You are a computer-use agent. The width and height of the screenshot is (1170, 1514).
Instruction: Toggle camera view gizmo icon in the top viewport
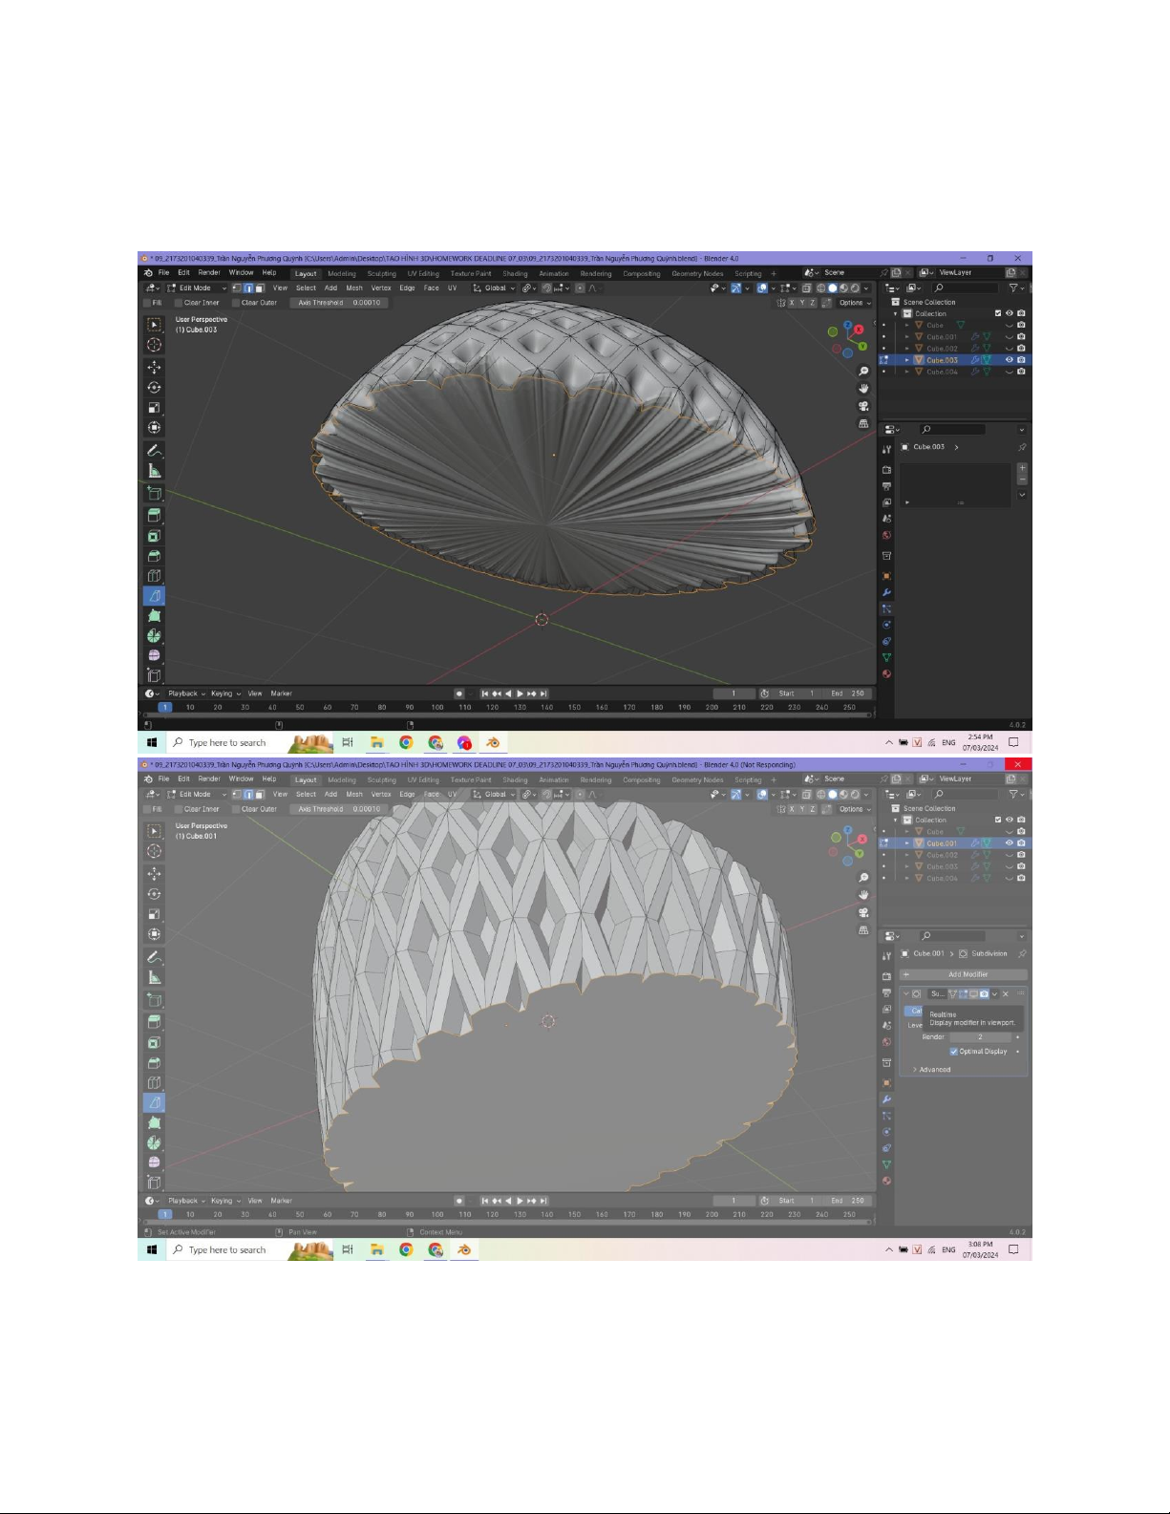coord(863,406)
